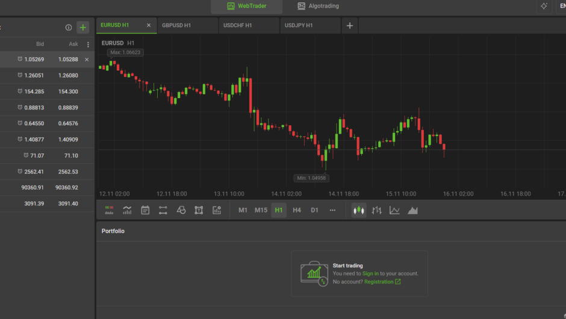Select candlestick chart type
The width and height of the screenshot is (566, 319).
coord(359,211)
